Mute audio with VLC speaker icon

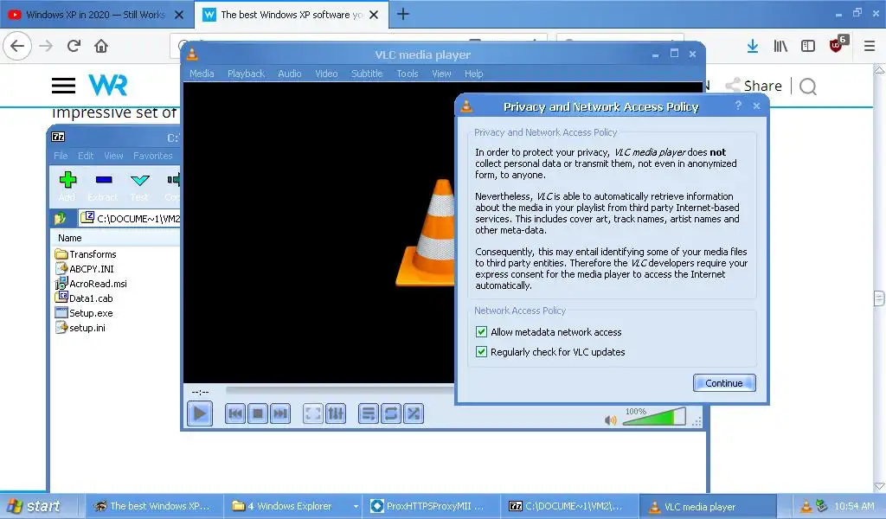610,420
